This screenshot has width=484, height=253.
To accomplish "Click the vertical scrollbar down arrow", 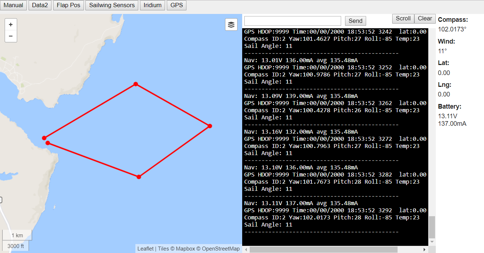I will coord(432,242).
